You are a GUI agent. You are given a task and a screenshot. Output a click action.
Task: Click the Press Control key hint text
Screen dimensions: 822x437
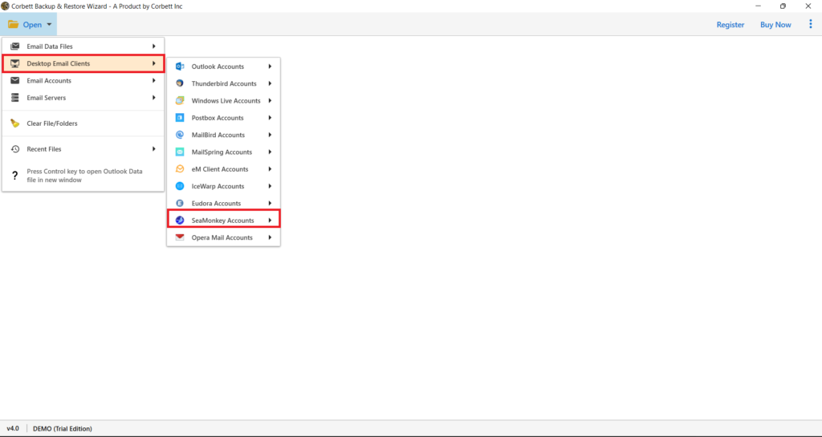[x=84, y=176]
